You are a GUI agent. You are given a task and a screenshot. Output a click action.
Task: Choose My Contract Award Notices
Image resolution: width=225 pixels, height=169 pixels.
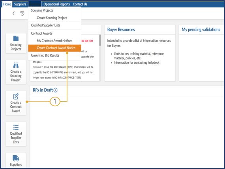pos(54,41)
